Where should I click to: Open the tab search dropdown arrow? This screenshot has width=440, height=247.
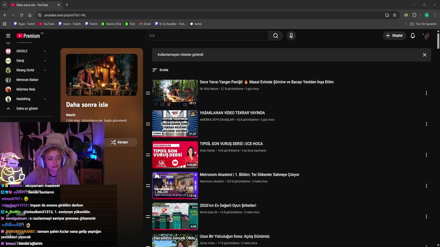coord(4,5)
